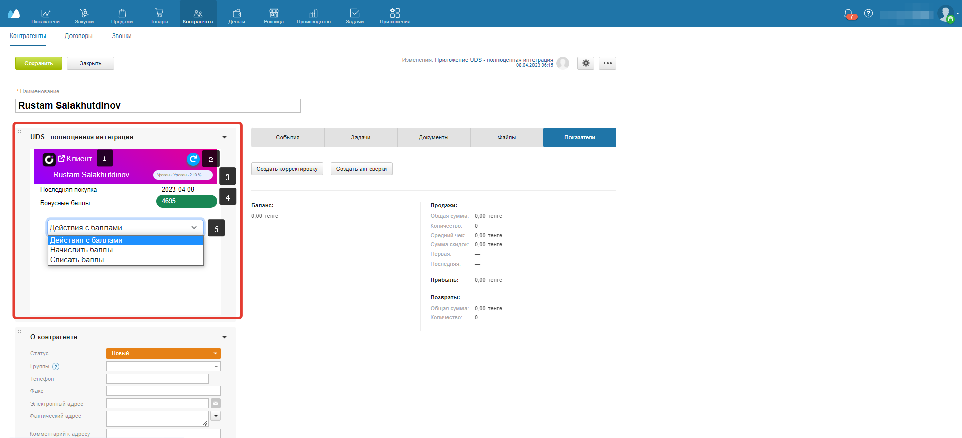Click Создать акт сверки button
962x438 pixels.
[361, 169]
